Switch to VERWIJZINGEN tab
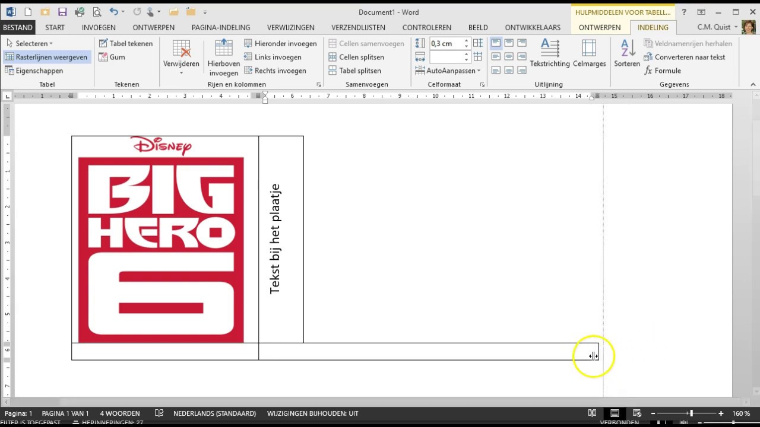The image size is (760, 427). tap(291, 27)
